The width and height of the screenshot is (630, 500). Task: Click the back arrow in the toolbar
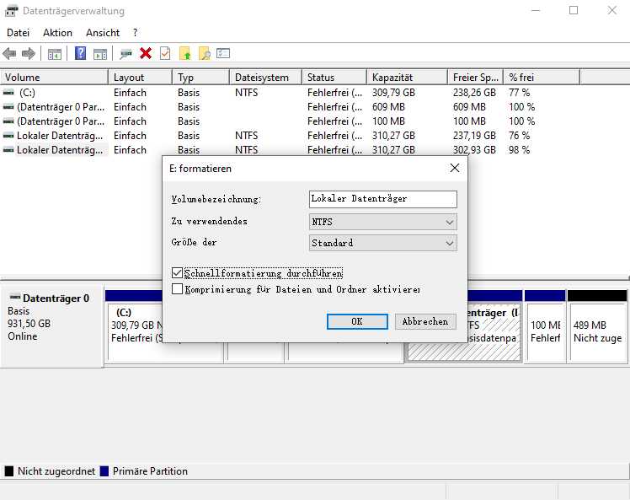[10, 53]
